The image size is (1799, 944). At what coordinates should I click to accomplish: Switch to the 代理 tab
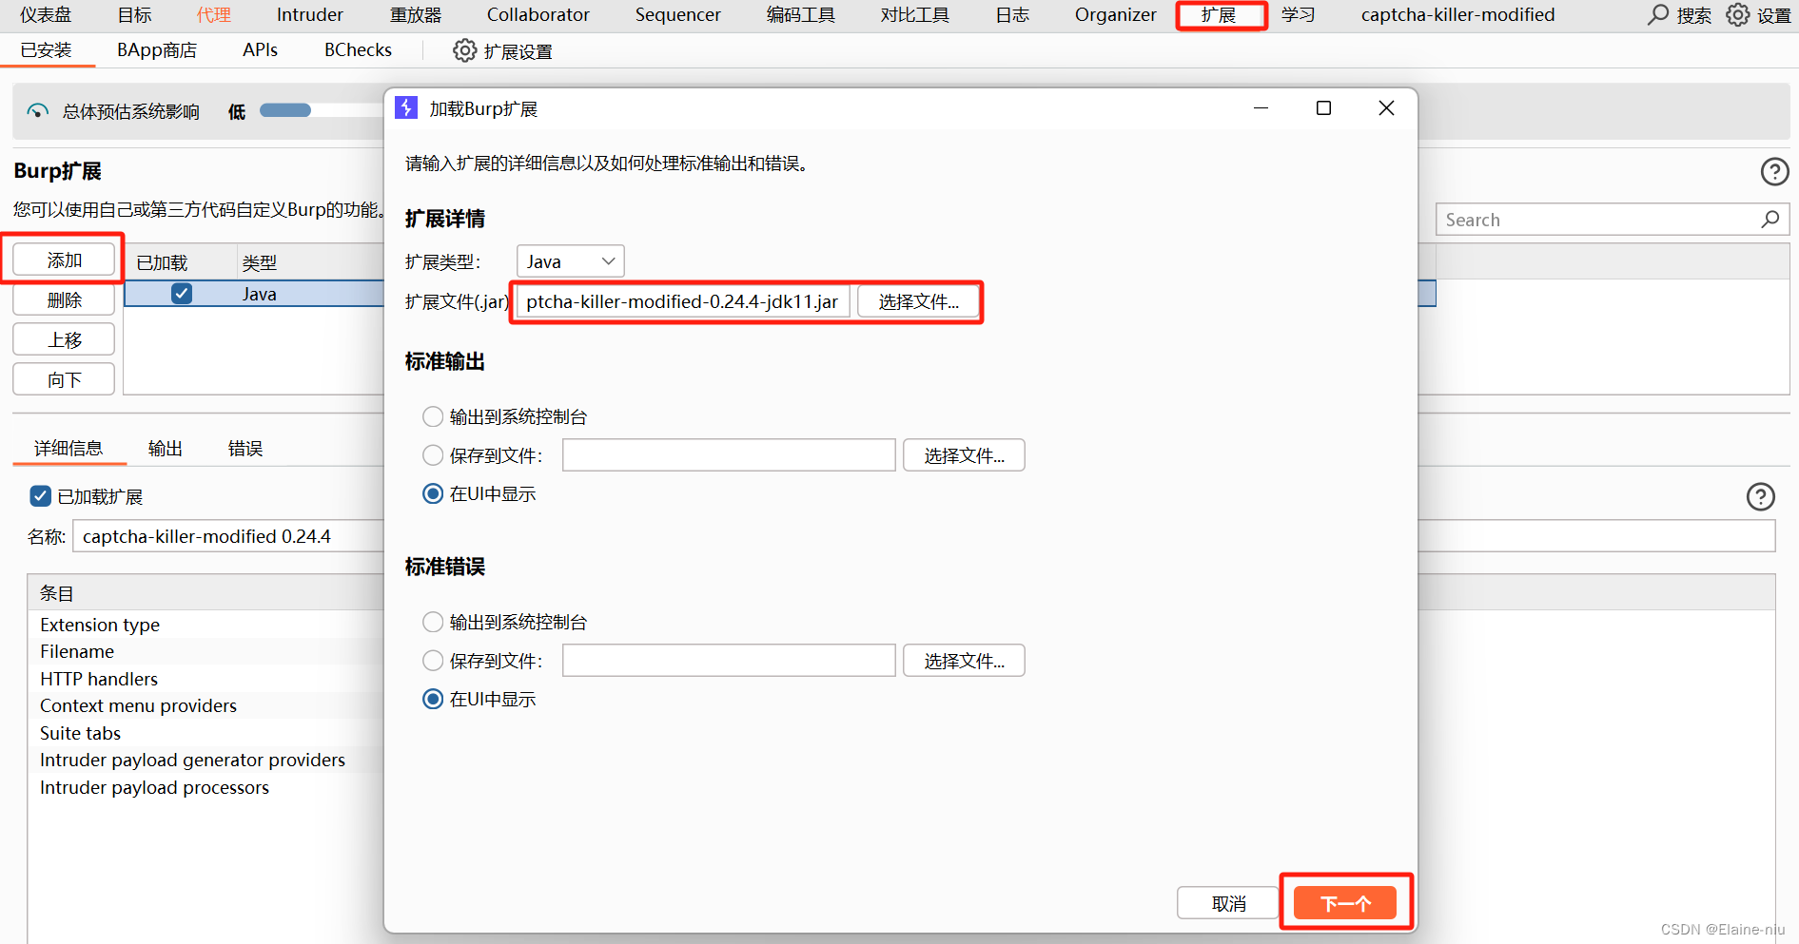214,14
